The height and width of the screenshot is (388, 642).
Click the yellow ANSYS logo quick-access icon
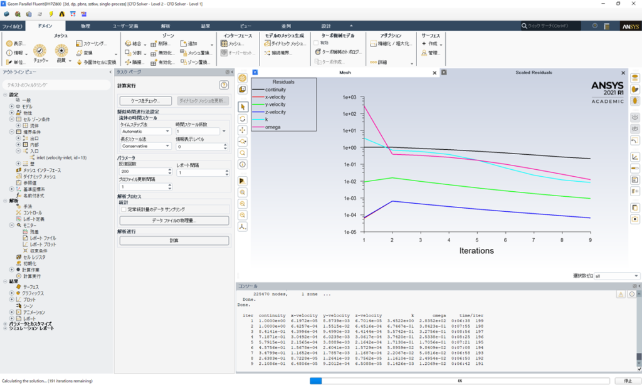point(62,14)
